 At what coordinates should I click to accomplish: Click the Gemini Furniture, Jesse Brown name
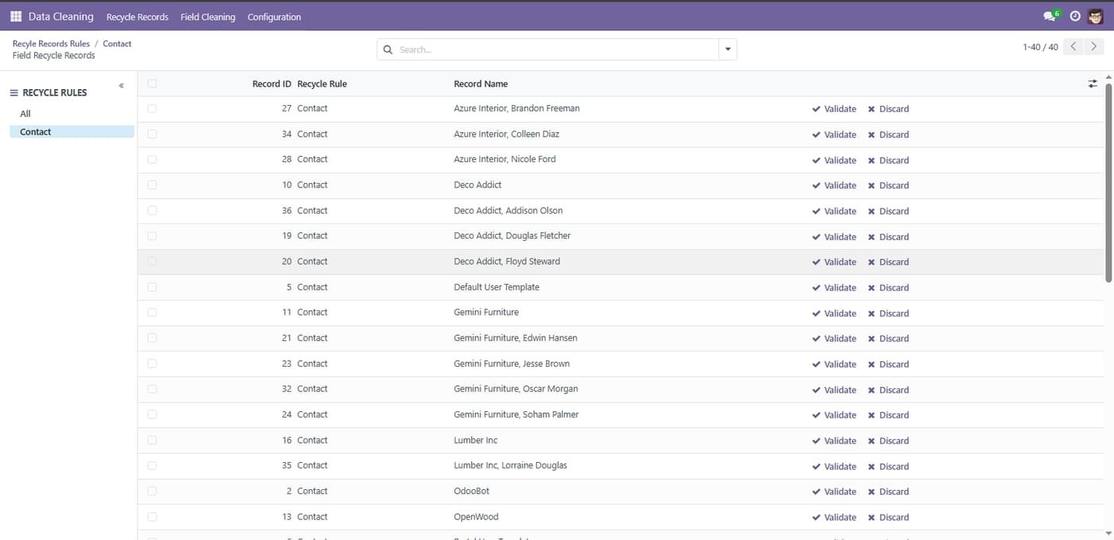tap(512, 363)
